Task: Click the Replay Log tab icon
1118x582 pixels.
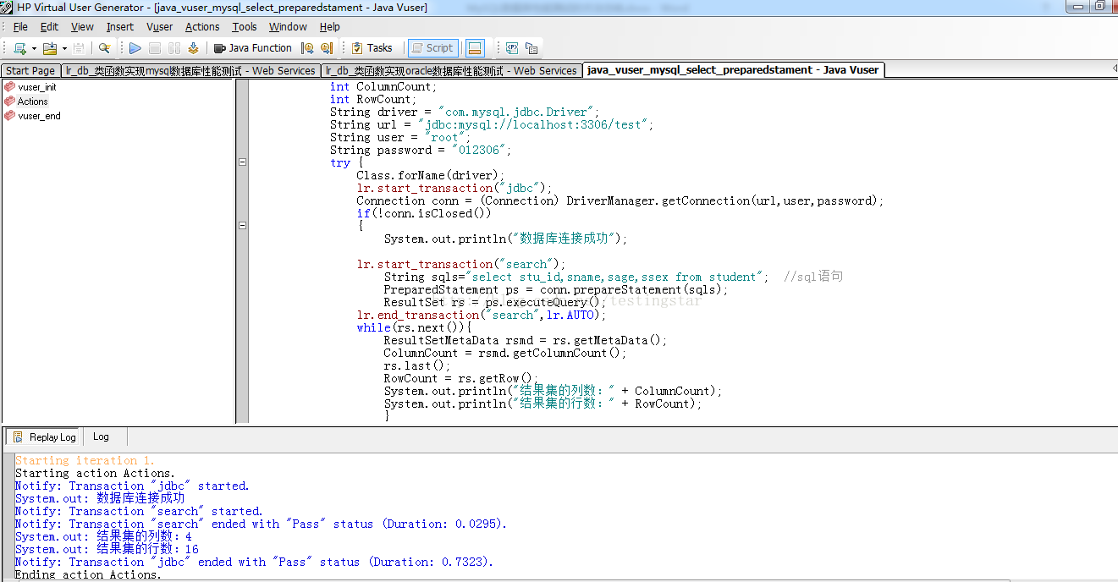Action: [x=18, y=437]
